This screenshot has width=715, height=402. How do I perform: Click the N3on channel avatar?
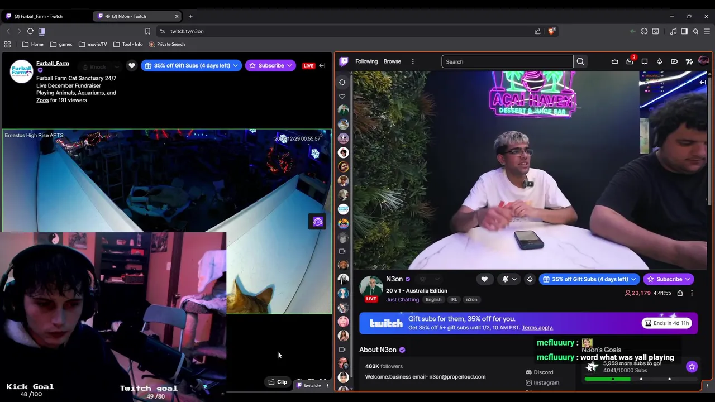(371, 287)
